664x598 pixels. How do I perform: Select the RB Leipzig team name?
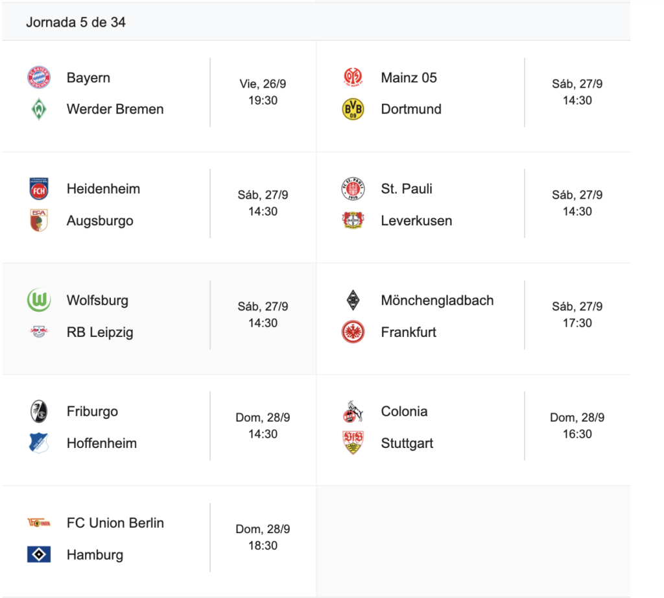pyautogui.click(x=100, y=332)
